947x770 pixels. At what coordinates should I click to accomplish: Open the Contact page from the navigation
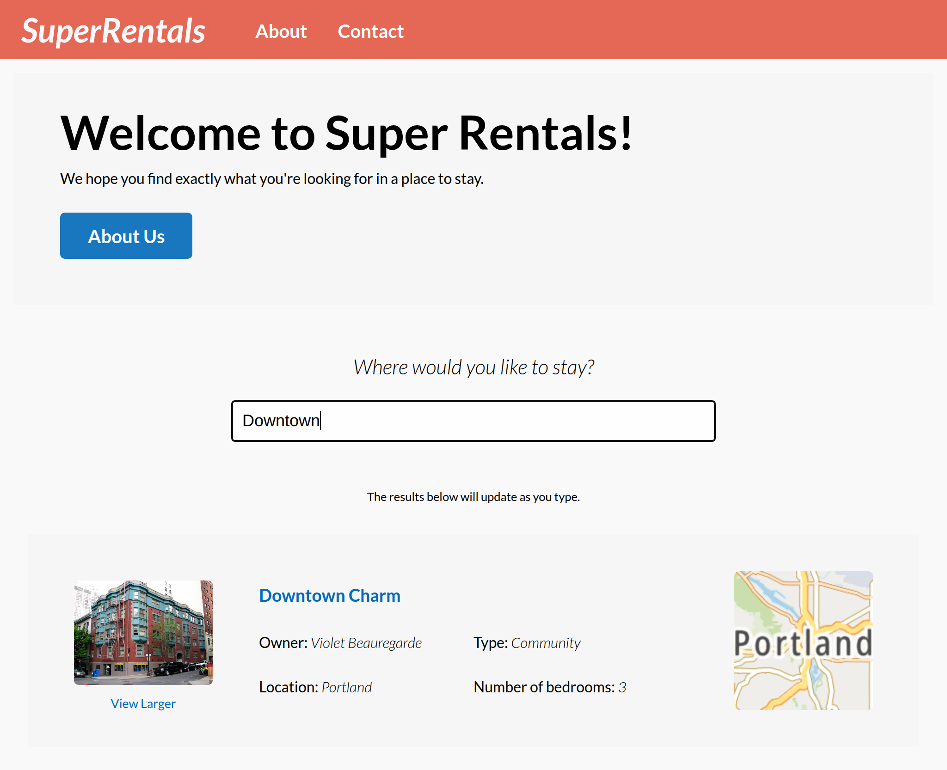click(370, 31)
